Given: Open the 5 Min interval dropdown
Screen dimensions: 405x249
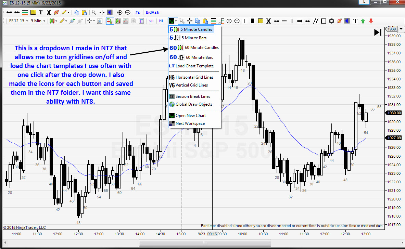Looking at the screenshot, I should click(38, 21).
